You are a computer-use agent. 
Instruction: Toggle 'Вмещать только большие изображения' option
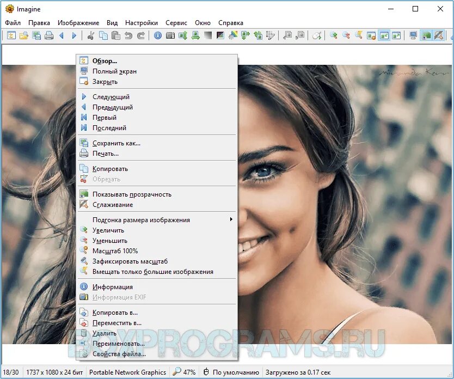[x=157, y=272]
